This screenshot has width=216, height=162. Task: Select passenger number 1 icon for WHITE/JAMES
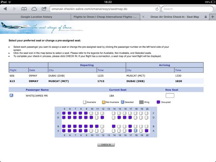(11, 95)
